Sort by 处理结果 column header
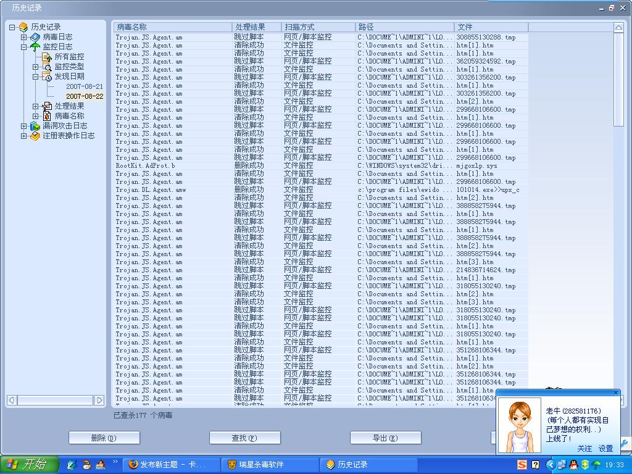Screen dimensions: 632x474 click(x=256, y=27)
